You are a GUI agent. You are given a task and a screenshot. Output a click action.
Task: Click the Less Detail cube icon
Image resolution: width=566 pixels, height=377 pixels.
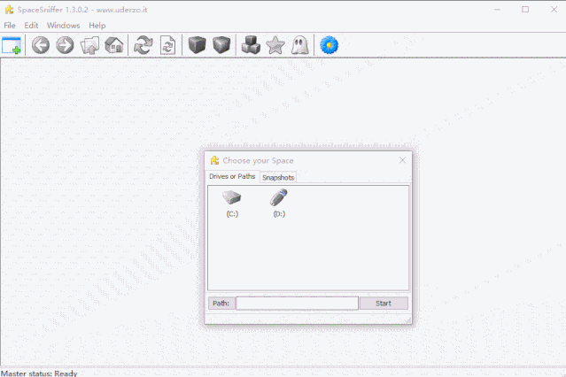(x=197, y=45)
